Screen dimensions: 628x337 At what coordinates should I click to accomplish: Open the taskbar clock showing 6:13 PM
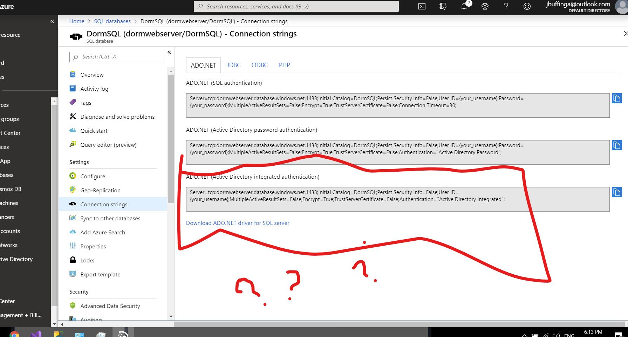pyautogui.click(x=593, y=332)
